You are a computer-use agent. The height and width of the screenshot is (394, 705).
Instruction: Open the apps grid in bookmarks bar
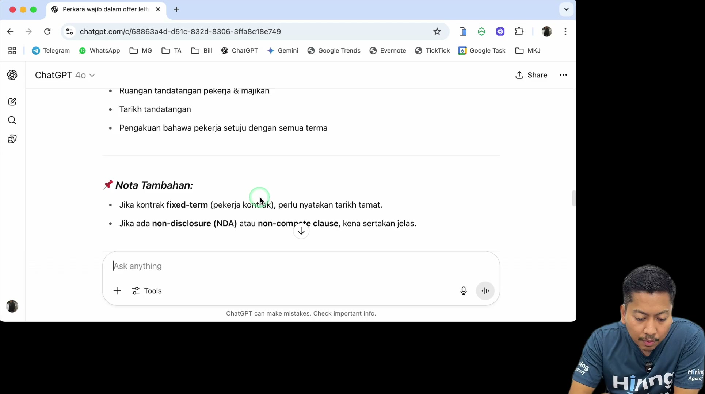coord(12,51)
